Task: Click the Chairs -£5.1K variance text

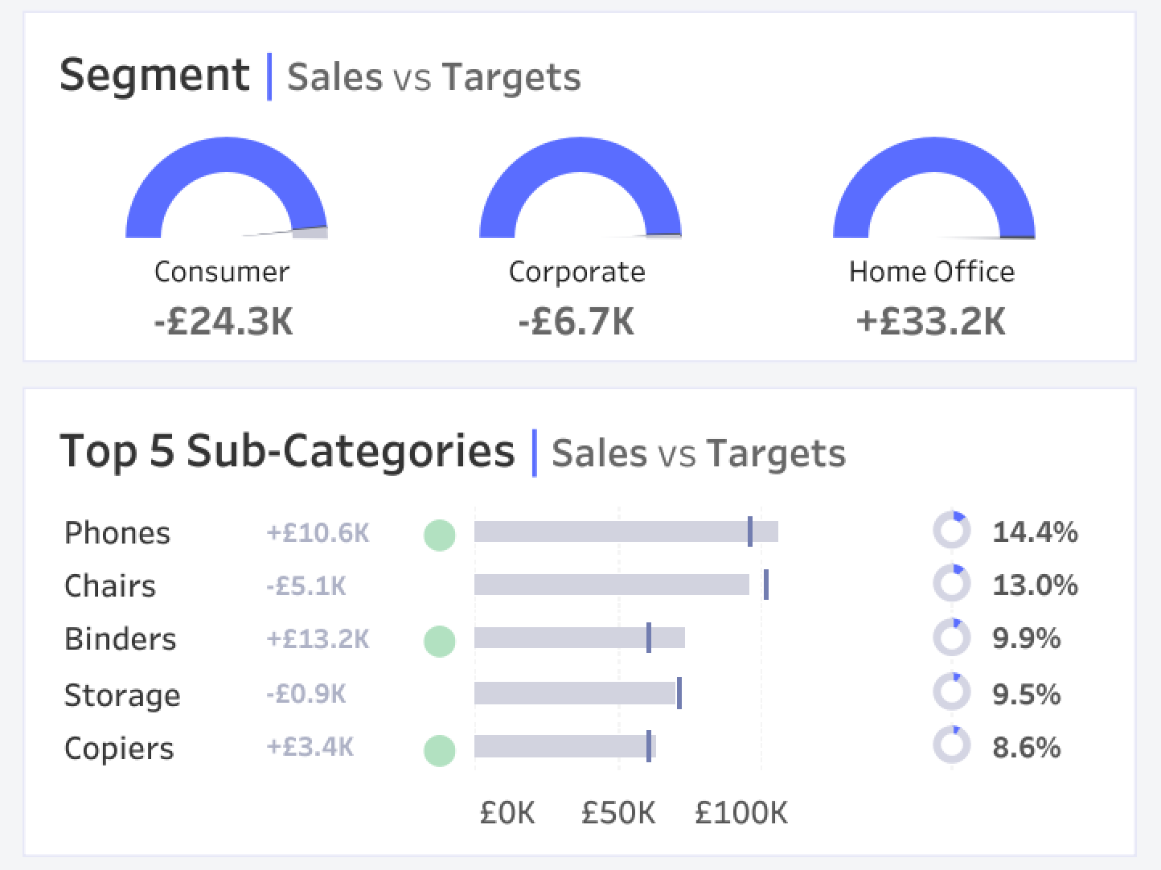Action: tap(306, 585)
